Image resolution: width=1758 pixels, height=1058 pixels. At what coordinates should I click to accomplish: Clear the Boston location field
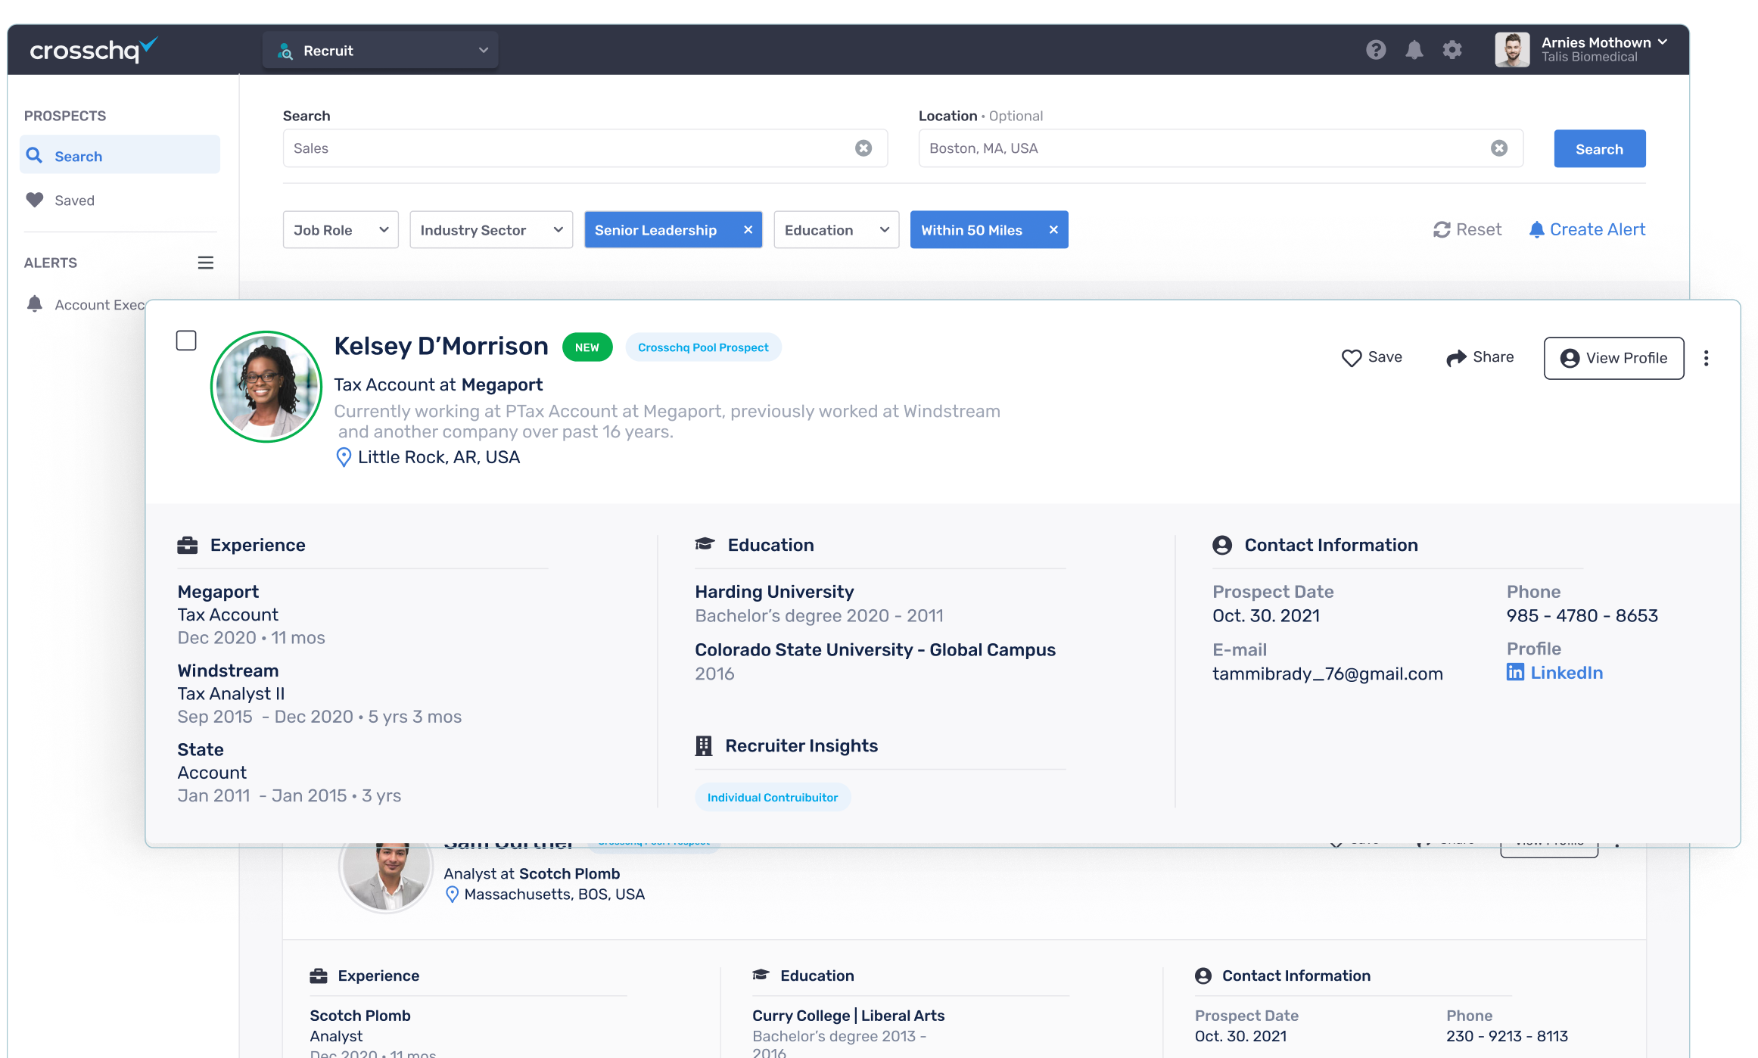tap(1498, 148)
